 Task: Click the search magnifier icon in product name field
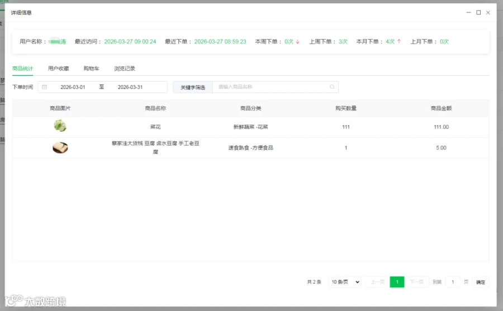click(x=332, y=87)
